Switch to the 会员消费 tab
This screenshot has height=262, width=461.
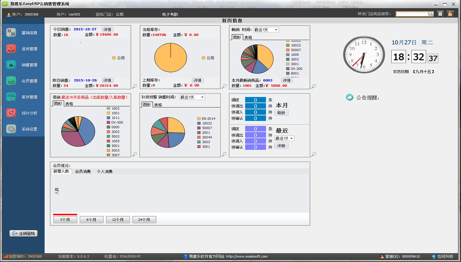coord(83,172)
